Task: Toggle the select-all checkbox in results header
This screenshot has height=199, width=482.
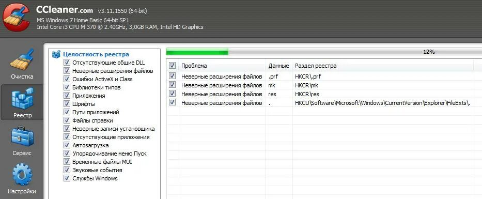Action: click(x=173, y=66)
